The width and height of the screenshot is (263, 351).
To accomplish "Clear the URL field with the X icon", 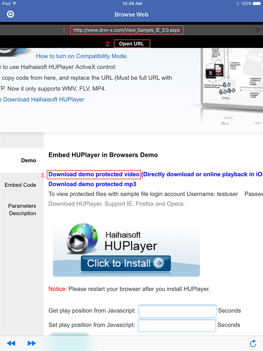I will tap(258, 30).
